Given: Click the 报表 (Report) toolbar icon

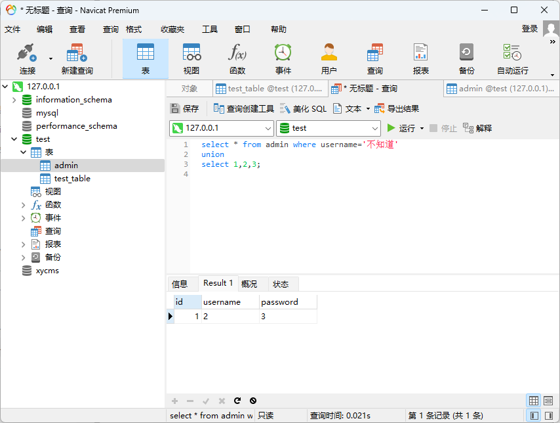Looking at the screenshot, I should [x=420, y=58].
